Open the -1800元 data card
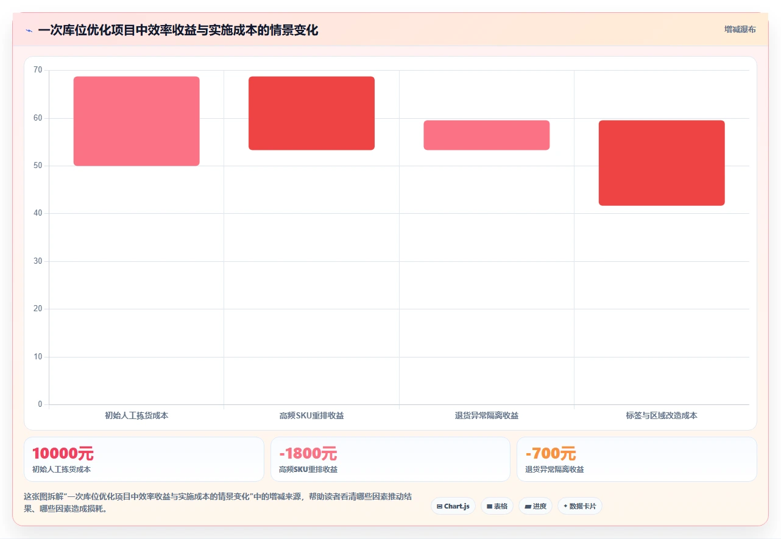The image size is (781, 539). [390, 459]
